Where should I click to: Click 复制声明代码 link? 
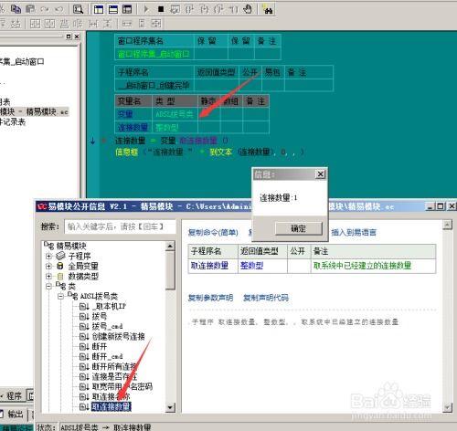[x=266, y=298]
